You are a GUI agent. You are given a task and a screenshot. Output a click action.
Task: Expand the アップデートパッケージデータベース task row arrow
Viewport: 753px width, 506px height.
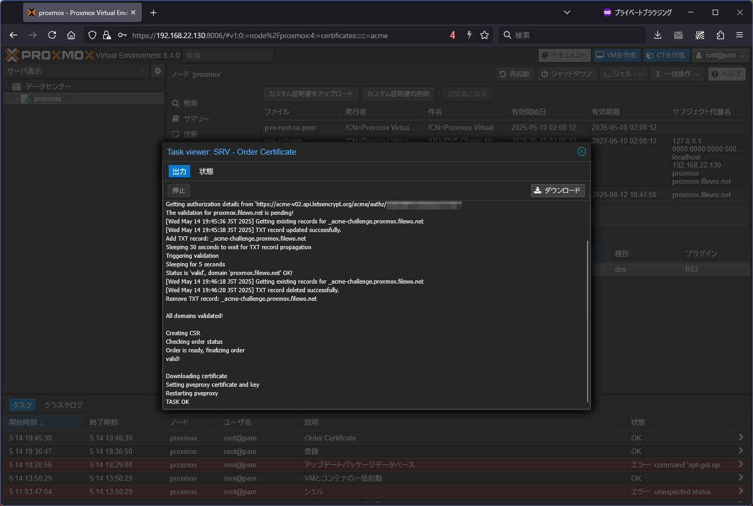click(741, 464)
